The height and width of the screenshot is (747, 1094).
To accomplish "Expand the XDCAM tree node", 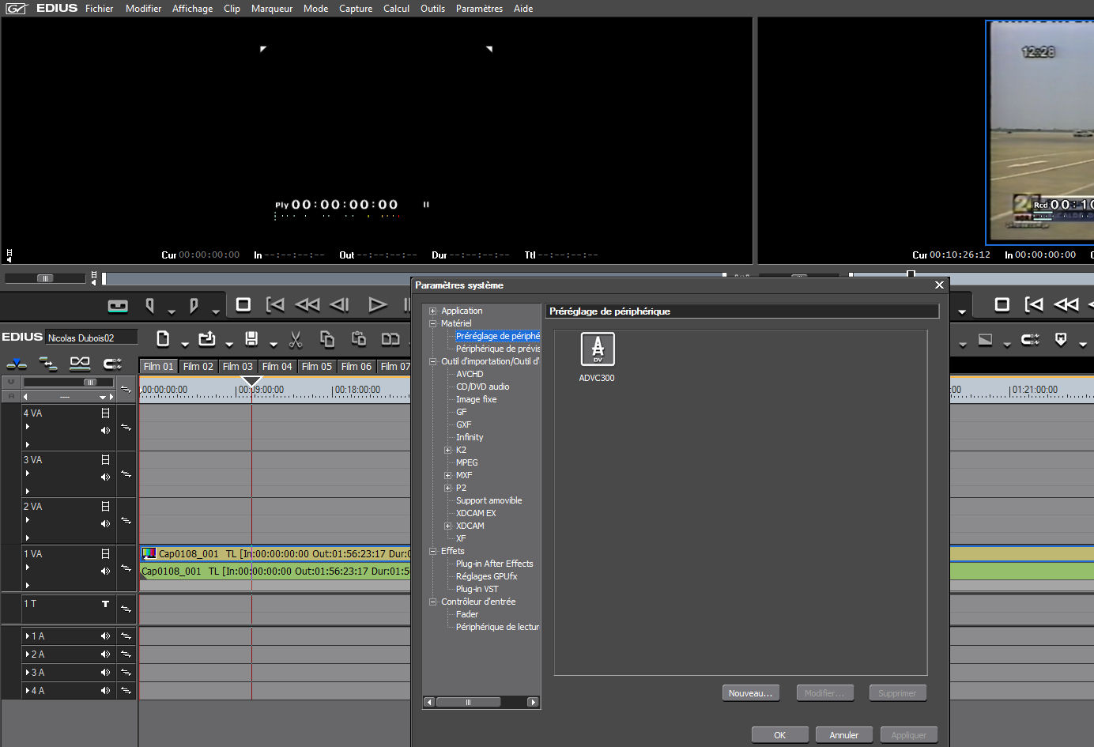I will click(448, 526).
